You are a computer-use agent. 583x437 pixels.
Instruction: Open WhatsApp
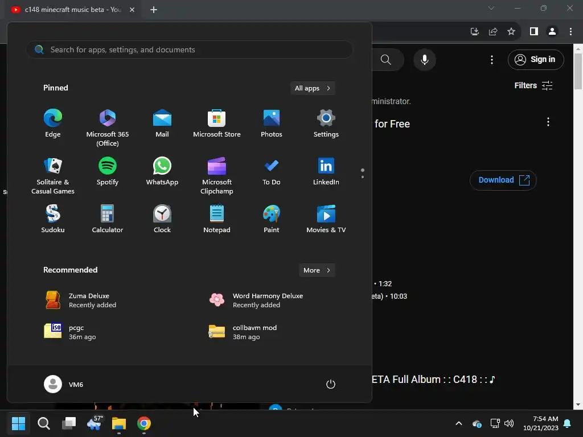tap(162, 171)
